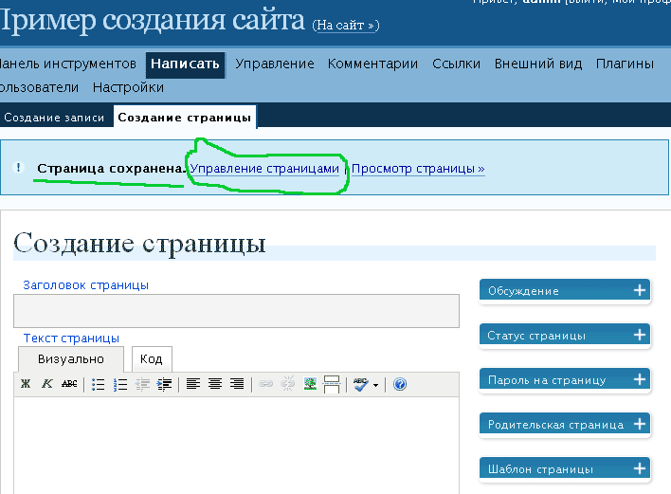Open Внешний вид menu
Image resolution: width=671 pixels, height=494 pixels.
538,64
